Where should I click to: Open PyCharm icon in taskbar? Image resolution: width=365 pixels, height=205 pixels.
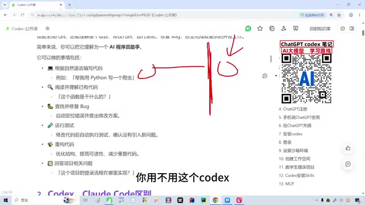coord(204,200)
